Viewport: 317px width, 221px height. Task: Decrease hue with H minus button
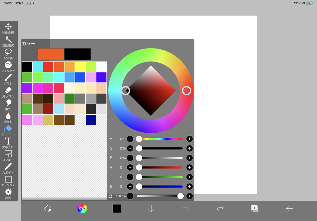tap(130, 139)
